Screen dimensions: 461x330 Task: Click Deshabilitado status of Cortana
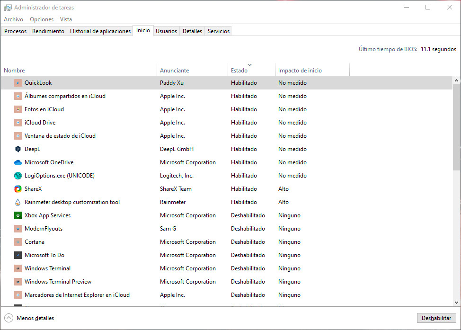click(248, 242)
